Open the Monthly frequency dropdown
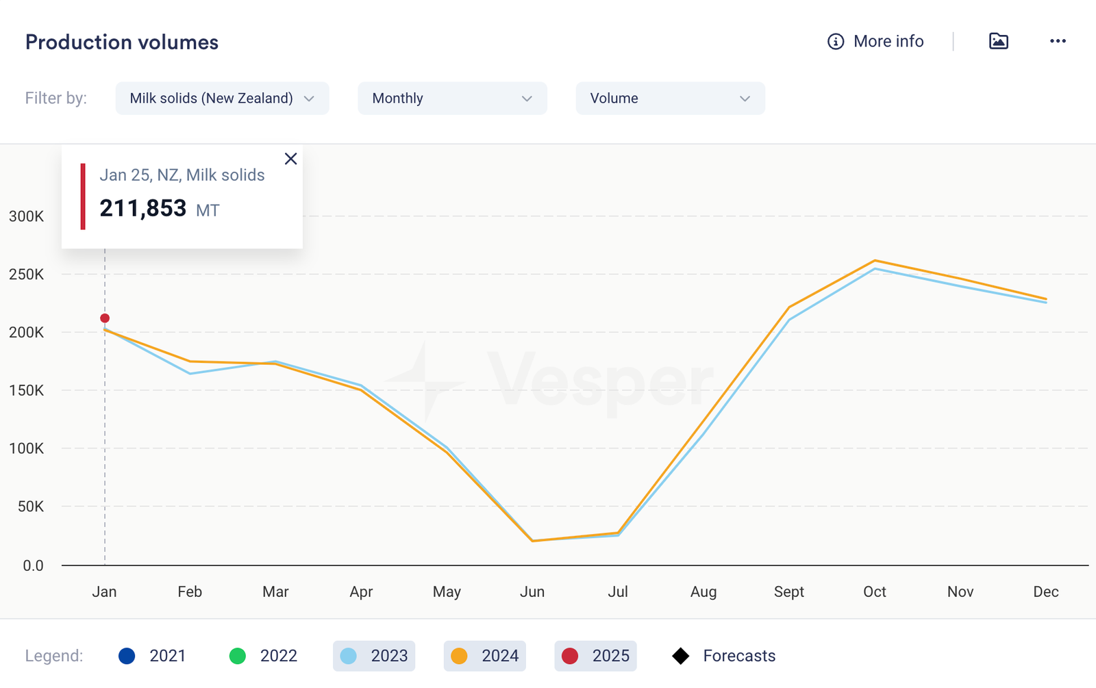 click(x=452, y=99)
